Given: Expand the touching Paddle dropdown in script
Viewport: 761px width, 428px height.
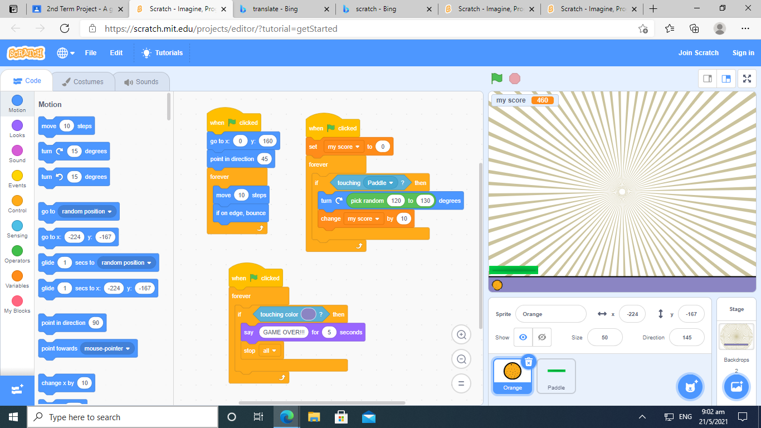Looking at the screenshot, I should (x=391, y=183).
